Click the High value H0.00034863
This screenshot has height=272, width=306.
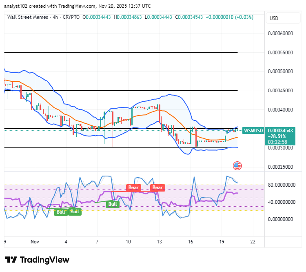coord(128,17)
